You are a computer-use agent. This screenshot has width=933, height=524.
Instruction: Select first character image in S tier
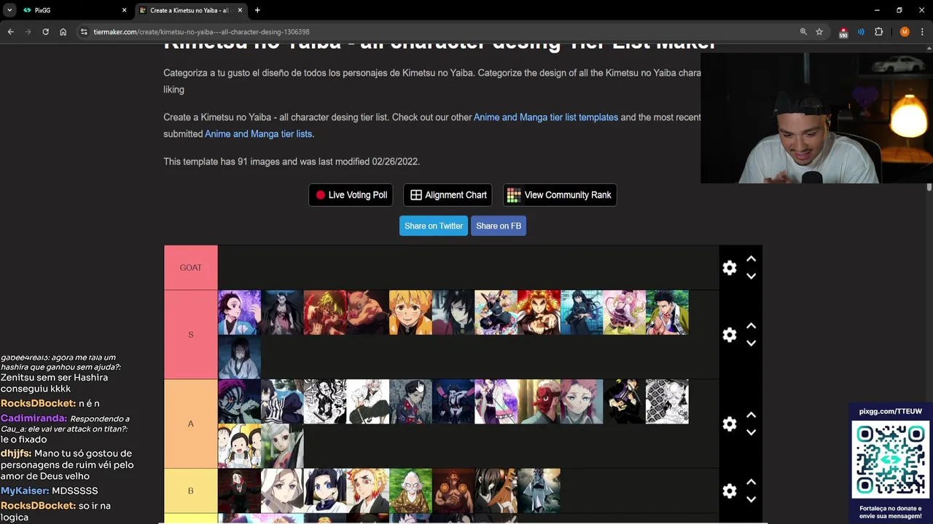(x=239, y=312)
